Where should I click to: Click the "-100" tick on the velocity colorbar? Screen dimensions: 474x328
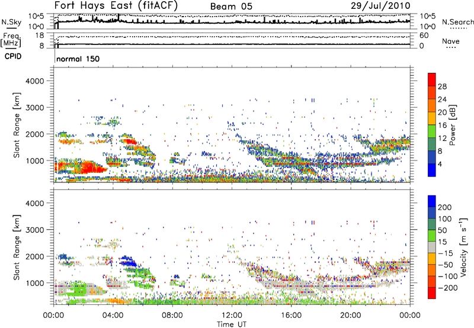(447, 276)
